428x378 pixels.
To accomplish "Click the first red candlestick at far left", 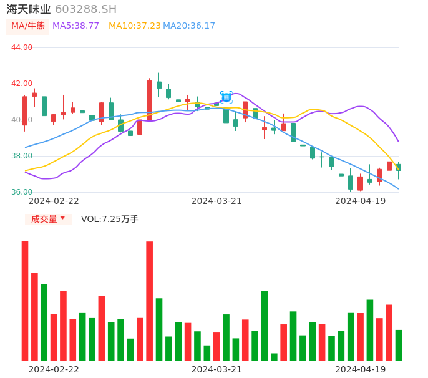I will pos(25,110).
